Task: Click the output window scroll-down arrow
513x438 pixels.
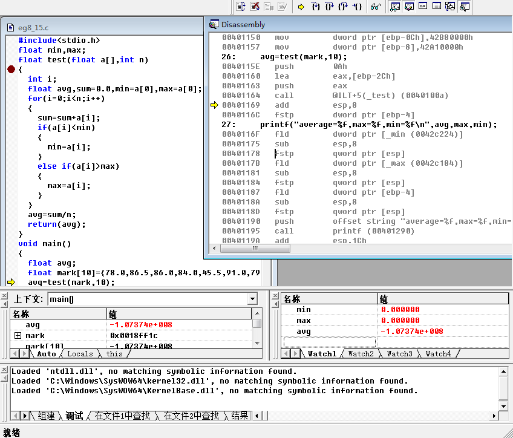Action: click(503, 407)
